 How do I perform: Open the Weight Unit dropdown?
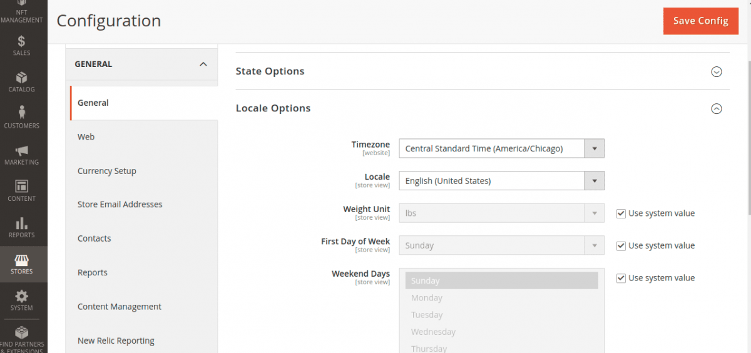[502, 213]
